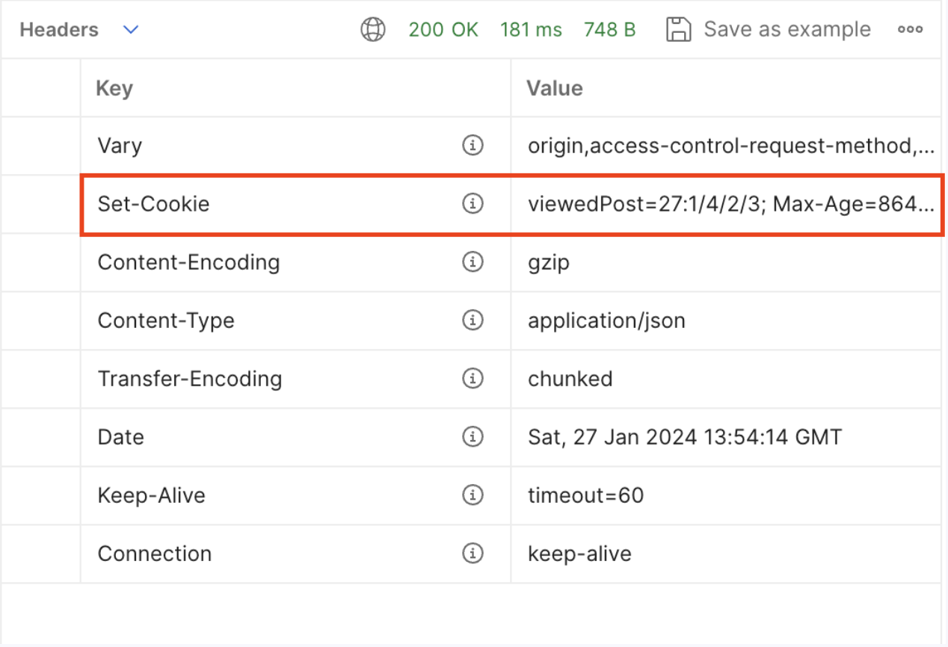Select the Headers tab label
Viewport: 948px width, 647px height.
[59, 30]
